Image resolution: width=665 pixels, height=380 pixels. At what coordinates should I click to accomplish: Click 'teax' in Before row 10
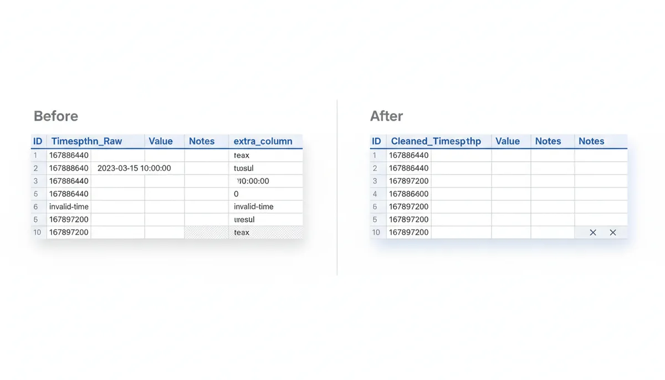(242, 233)
